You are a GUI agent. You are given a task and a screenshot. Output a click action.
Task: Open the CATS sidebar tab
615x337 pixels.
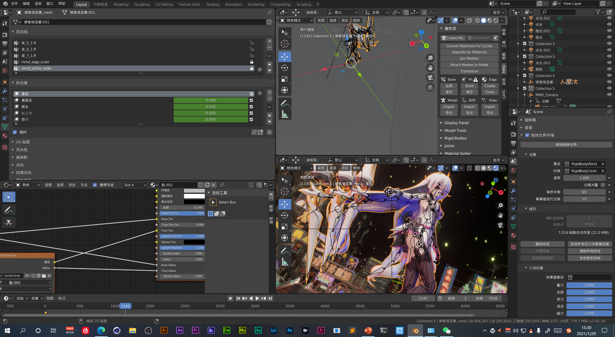pyautogui.click(x=504, y=94)
